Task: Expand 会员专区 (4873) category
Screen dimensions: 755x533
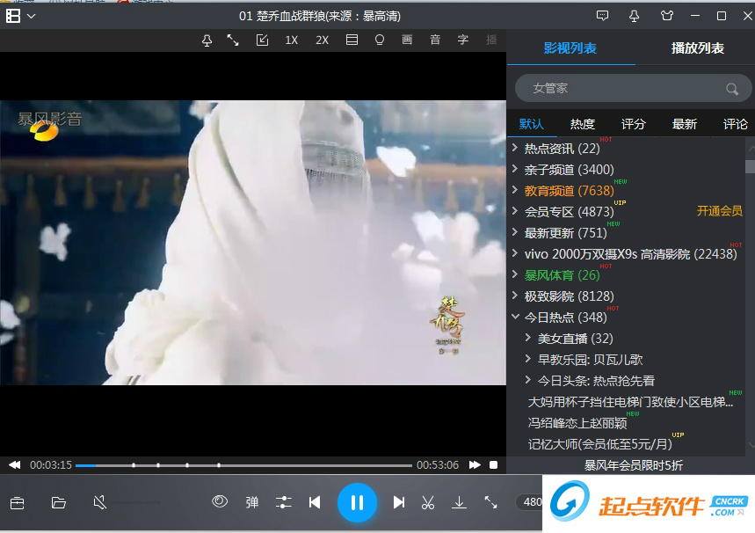Action: (515, 211)
